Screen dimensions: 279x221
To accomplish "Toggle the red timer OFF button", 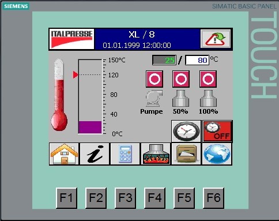I will coord(217,132).
